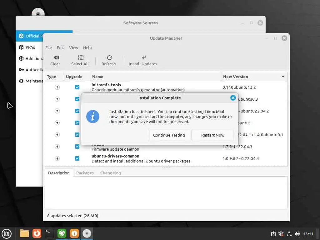Switch to the Packages tab
Screen dimensions: 320x240
85,173
